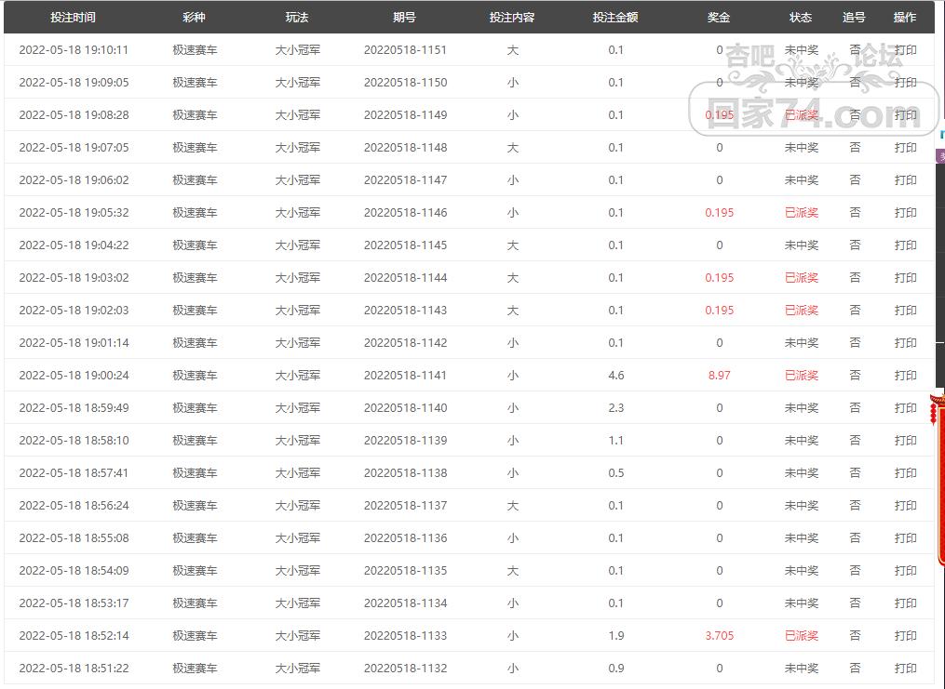The height and width of the screenshot is (689, 945).
Task: Print the record for issue 20220518-1134
Action: pos(905,603)
